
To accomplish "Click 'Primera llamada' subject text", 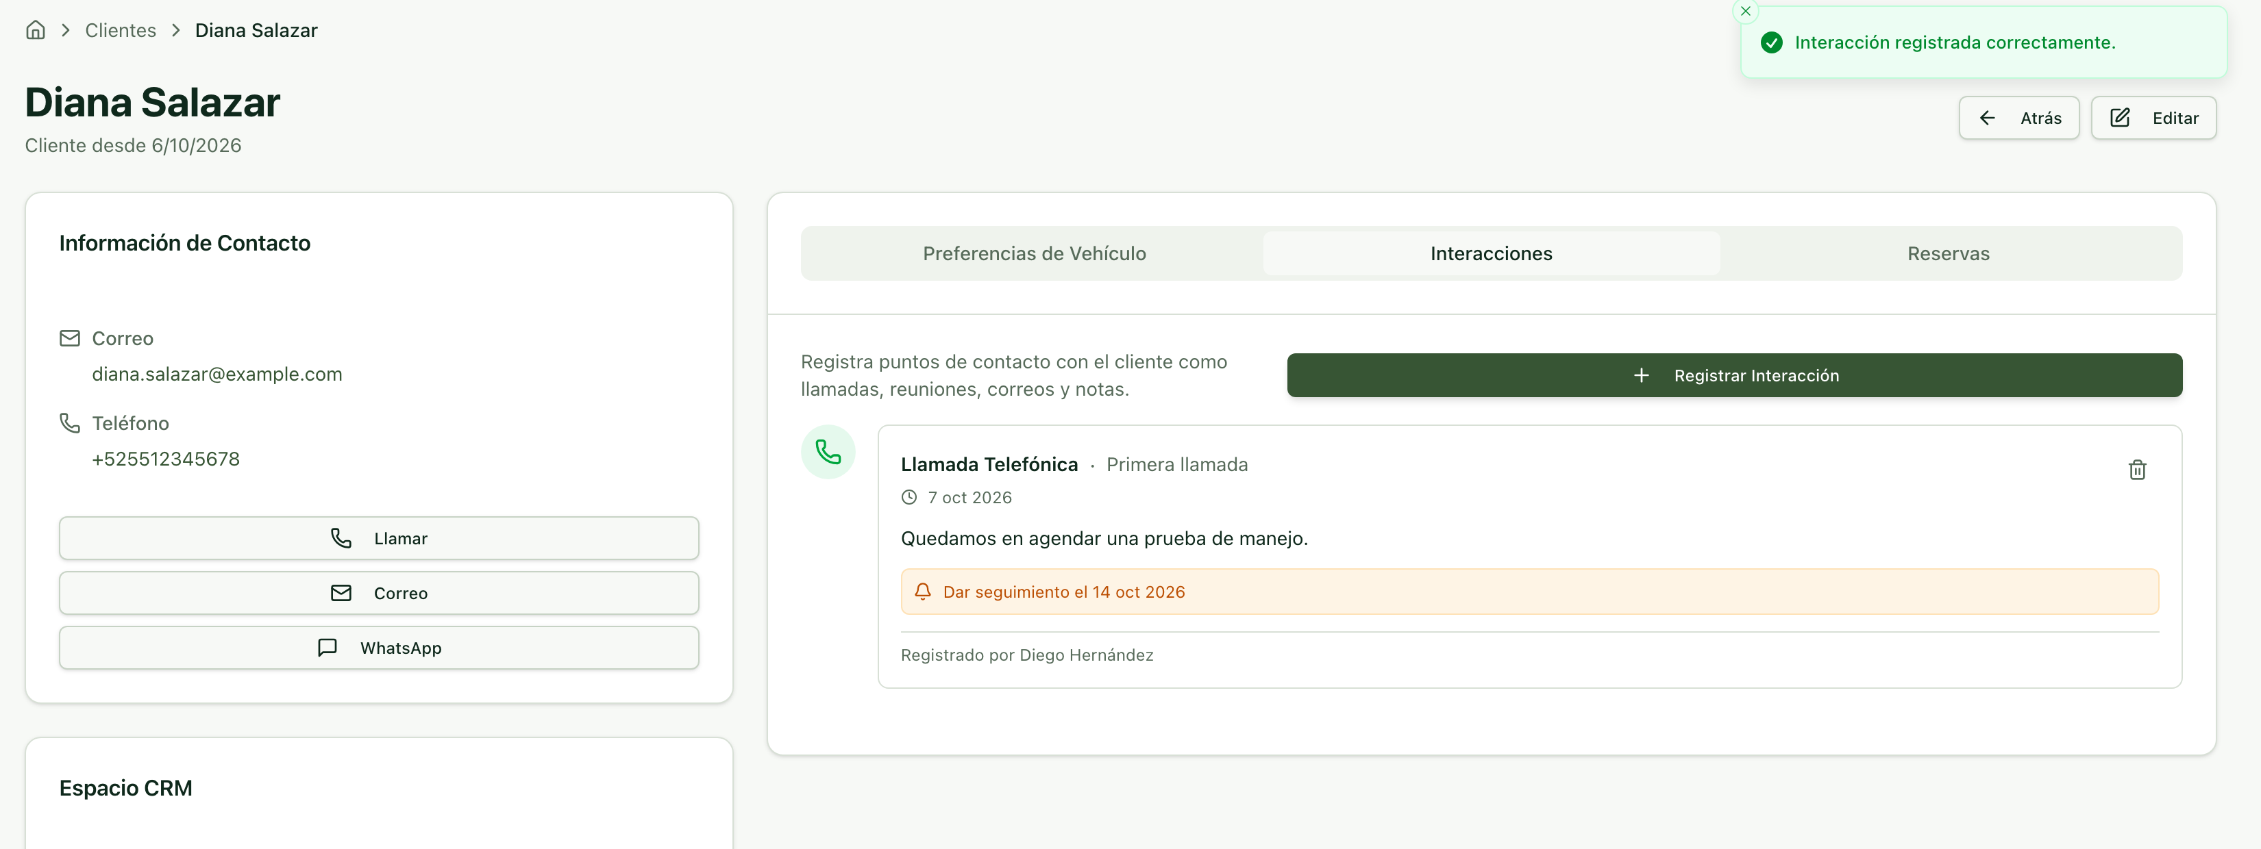I will click(1176, 464).
